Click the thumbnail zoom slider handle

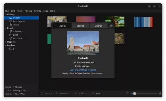134,94
